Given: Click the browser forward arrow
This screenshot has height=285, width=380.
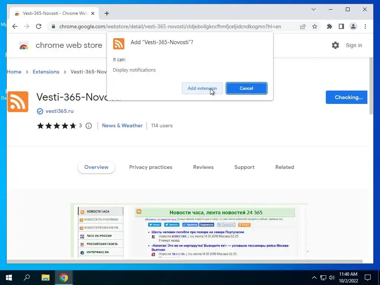Looking at the screenshot, I should 27,26.
